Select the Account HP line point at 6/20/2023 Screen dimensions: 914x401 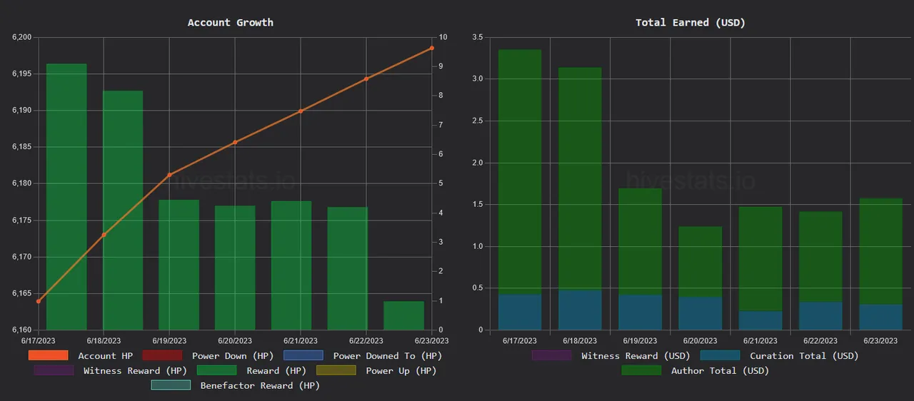coord(235,142)
